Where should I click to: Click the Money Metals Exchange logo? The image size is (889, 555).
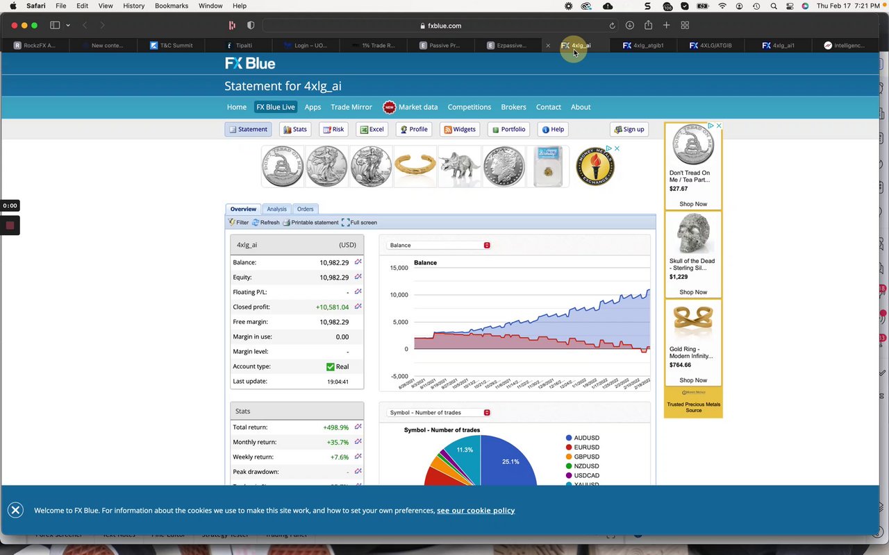point(595,166)
